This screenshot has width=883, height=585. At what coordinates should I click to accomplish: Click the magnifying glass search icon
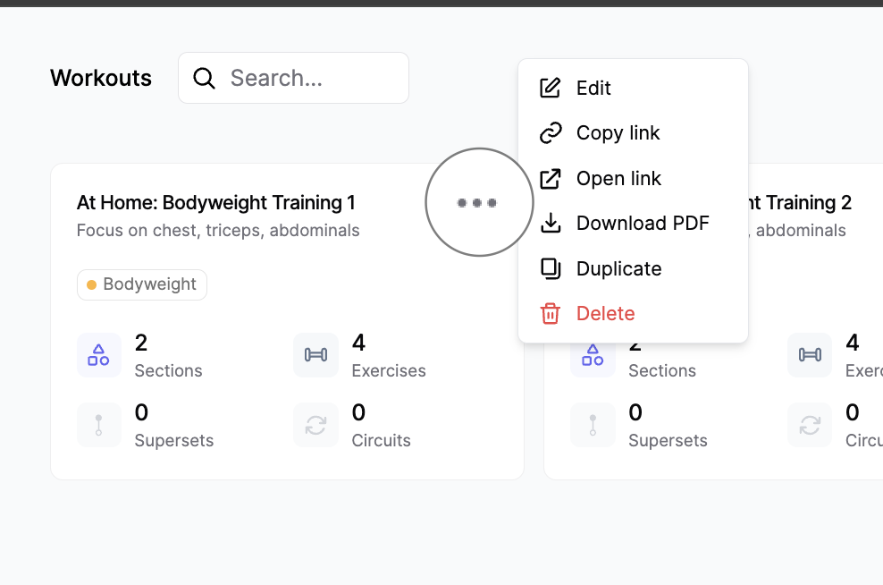204,79
